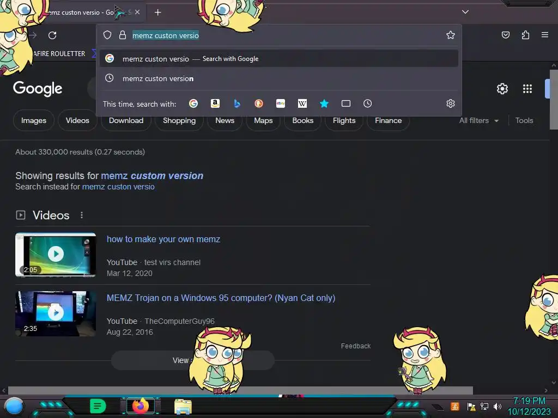Click the Firefox taskbar icon
Viewport: 558px width, 418px height.
pyautogui.click(x=140, y=406)
